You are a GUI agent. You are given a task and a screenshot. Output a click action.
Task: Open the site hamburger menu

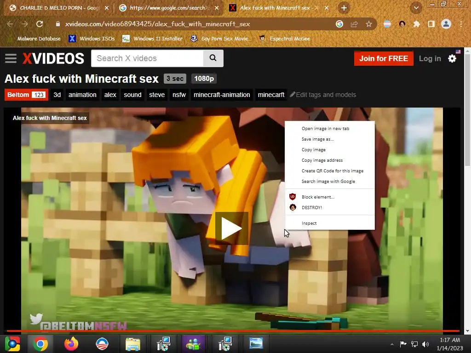(x=11, y=58)
